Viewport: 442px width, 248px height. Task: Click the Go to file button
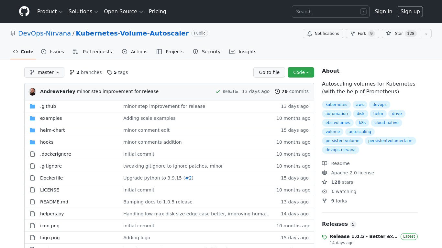point(269,72)
